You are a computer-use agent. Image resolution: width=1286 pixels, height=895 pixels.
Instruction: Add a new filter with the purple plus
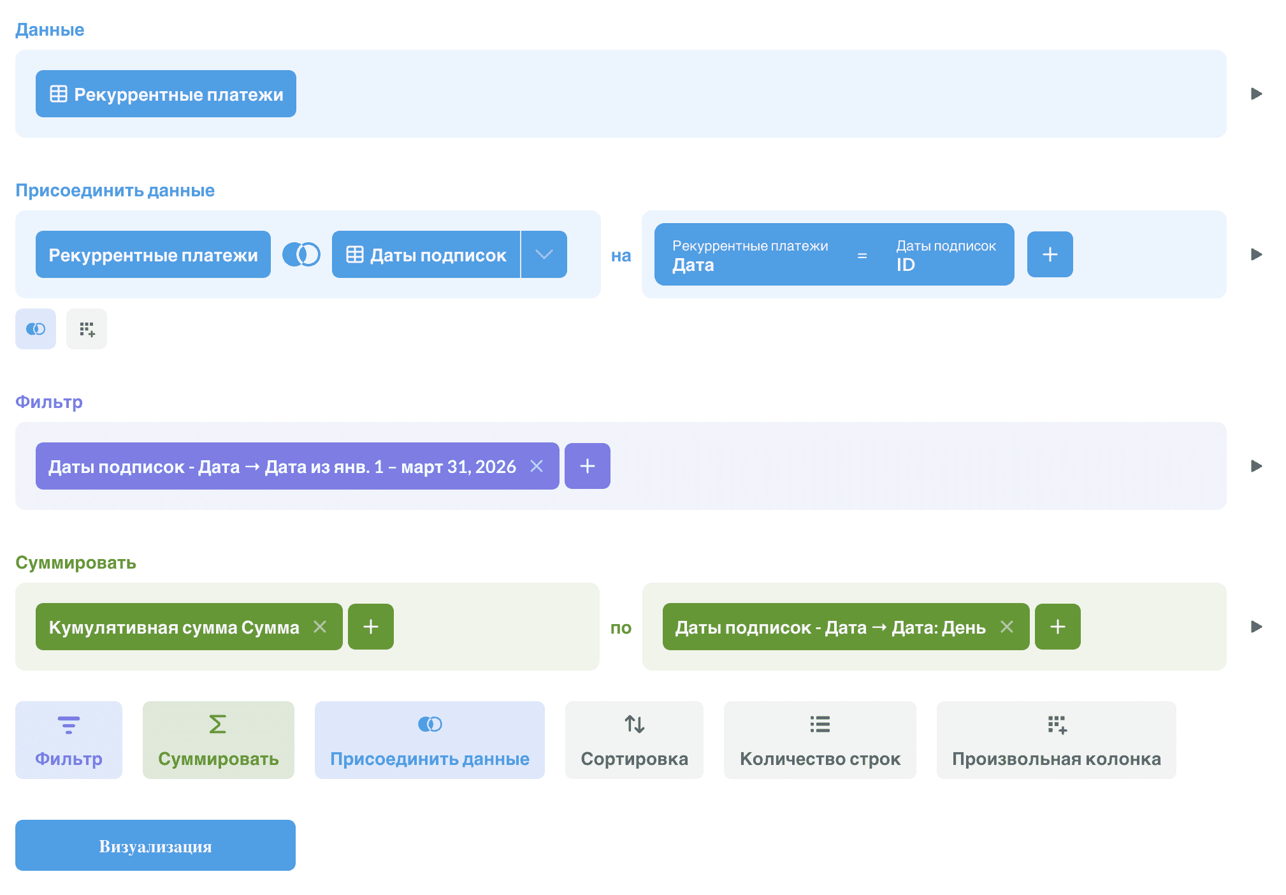(x=587, y=466)
